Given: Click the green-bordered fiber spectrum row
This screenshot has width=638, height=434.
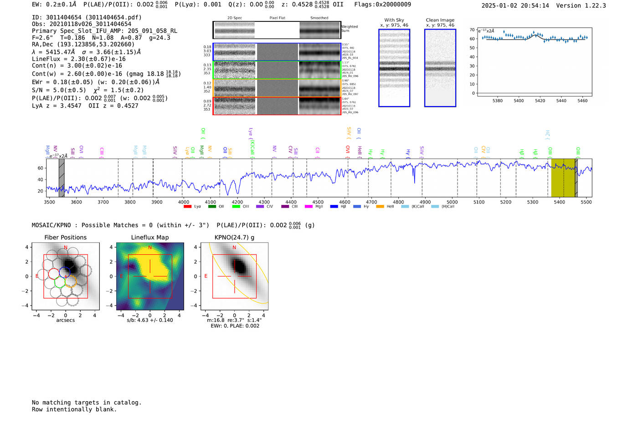Looking at the screenshot, I should coord(277,70).
